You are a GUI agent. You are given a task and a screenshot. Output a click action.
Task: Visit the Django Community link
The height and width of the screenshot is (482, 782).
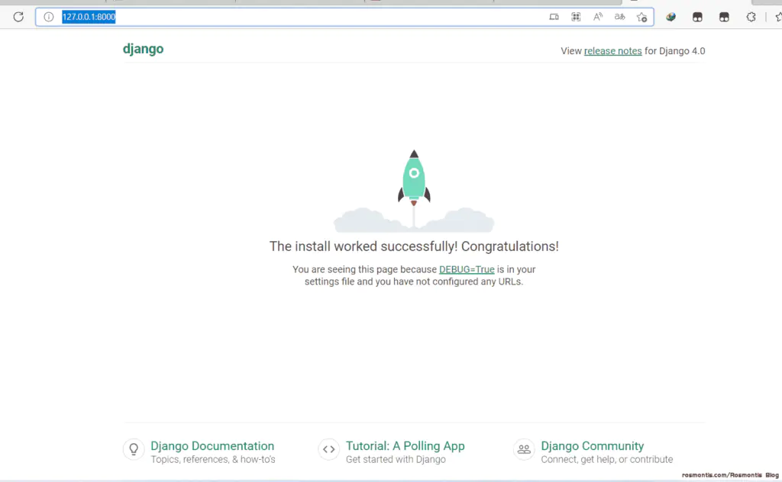click(x=592, y=445)
